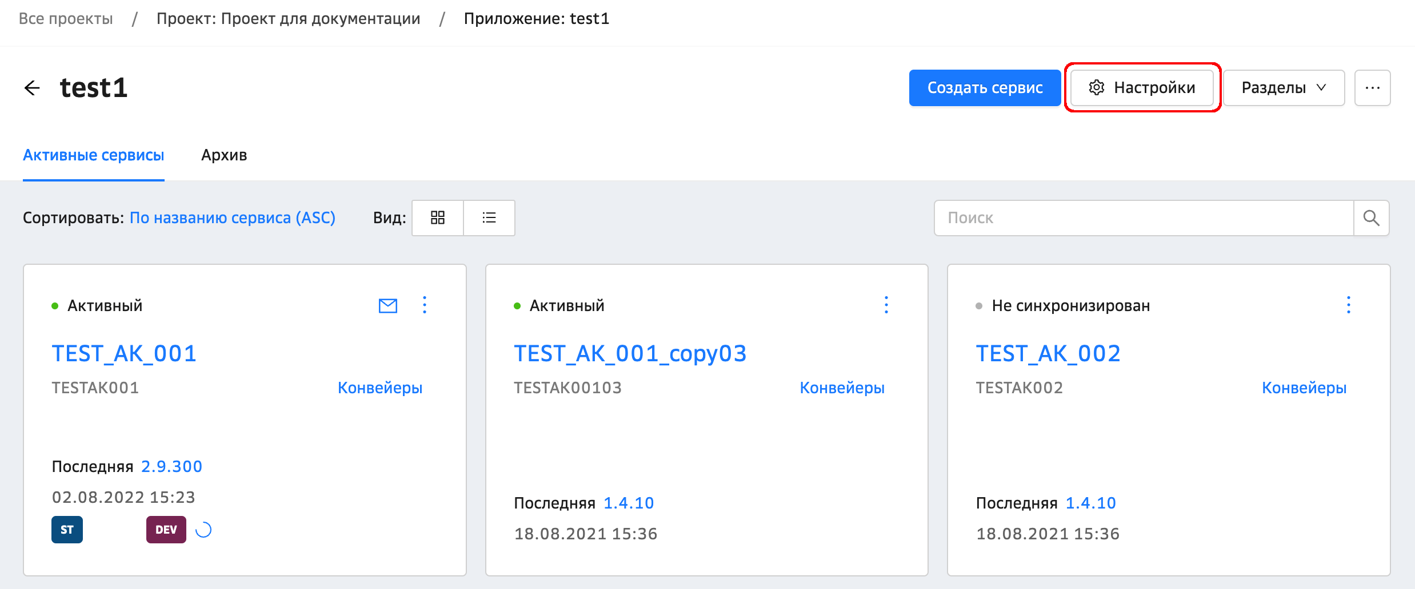
Task: Open Настройки settings button
Action: point(1142,88)
